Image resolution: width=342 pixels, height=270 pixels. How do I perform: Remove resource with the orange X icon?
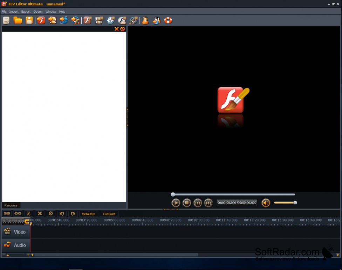coord(117,29)
